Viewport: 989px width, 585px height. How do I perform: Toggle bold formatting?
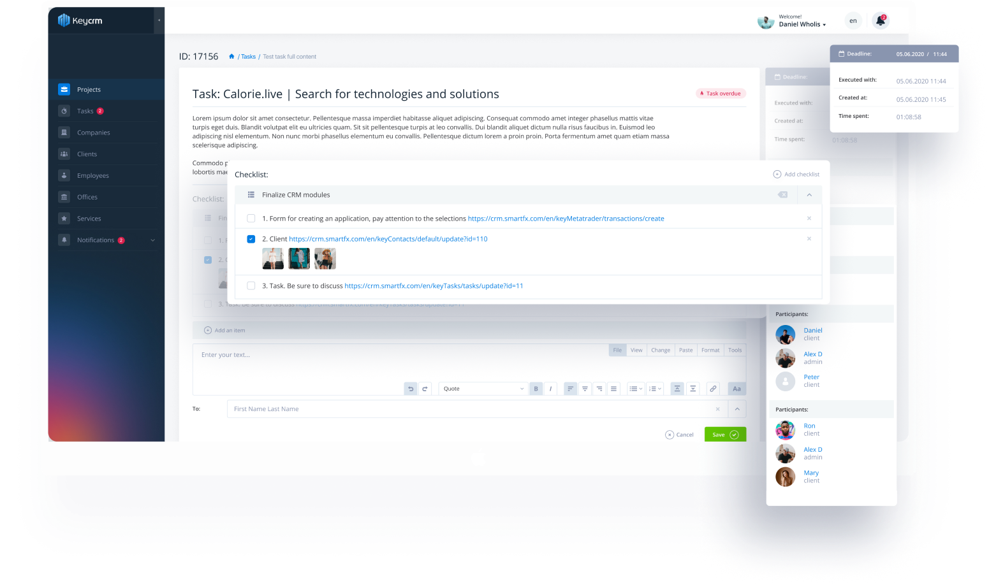coord(536,389)
